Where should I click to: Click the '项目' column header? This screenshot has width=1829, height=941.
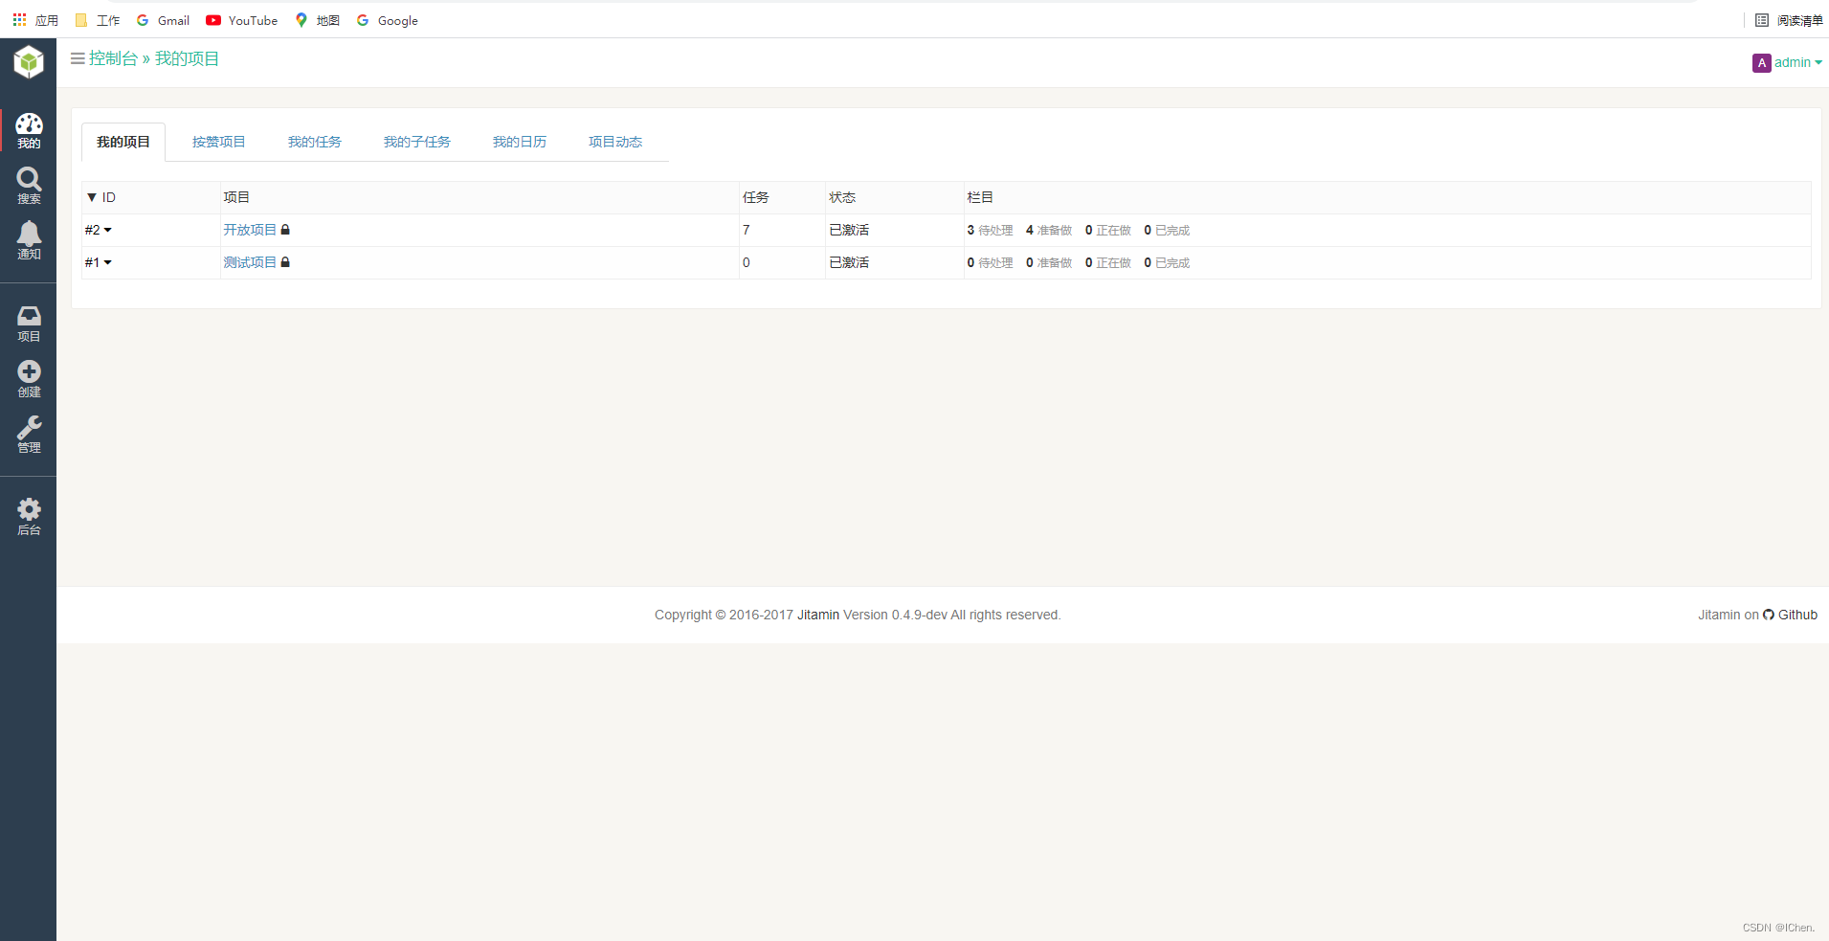[236, 197]
